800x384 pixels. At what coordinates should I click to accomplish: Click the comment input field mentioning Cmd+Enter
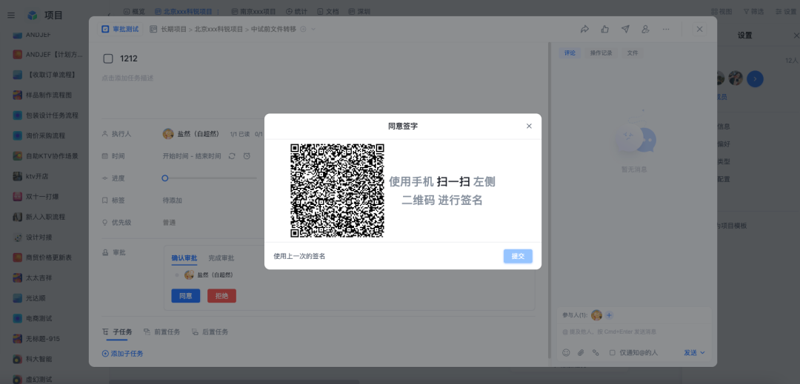click(633, 332)
